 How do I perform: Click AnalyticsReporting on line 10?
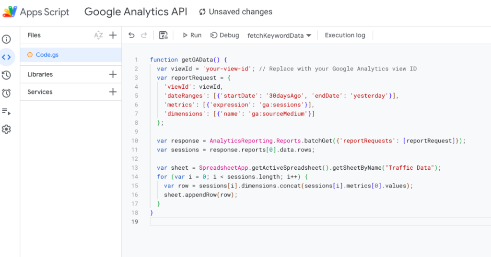pos(241,141)
